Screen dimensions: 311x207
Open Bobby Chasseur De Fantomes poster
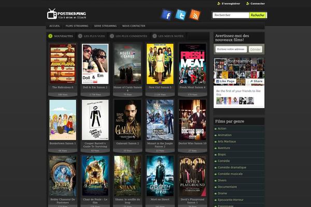[x=63, y=176]
